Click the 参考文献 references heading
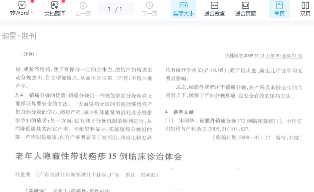Screen dimensions: 314x192 180,111
